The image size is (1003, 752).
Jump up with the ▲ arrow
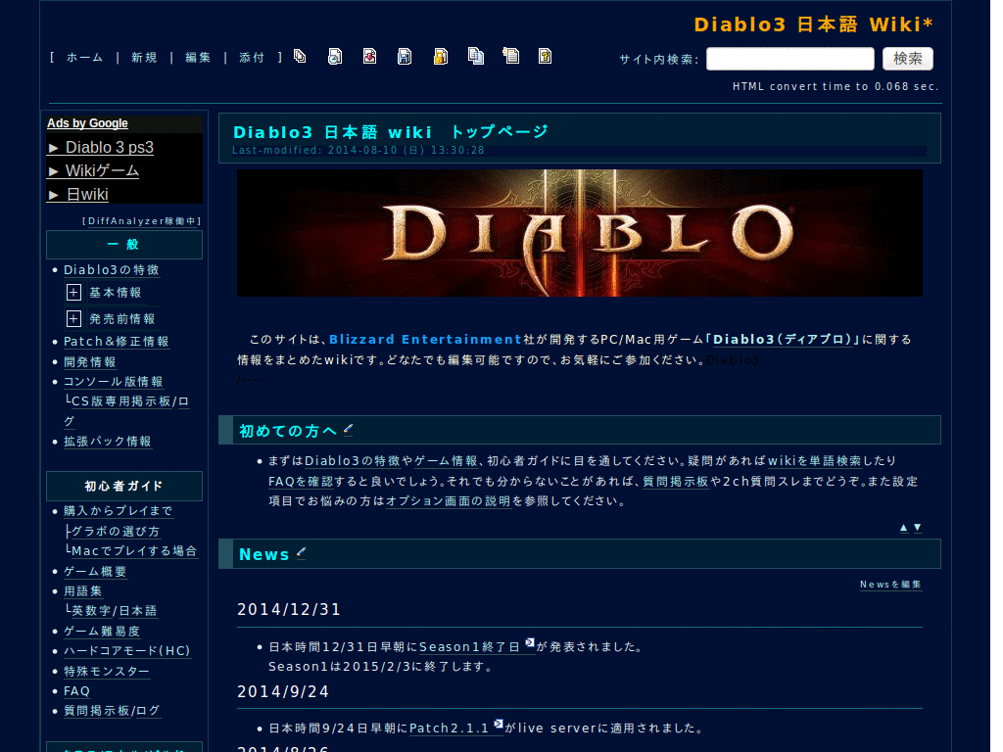tap(904, 528)
